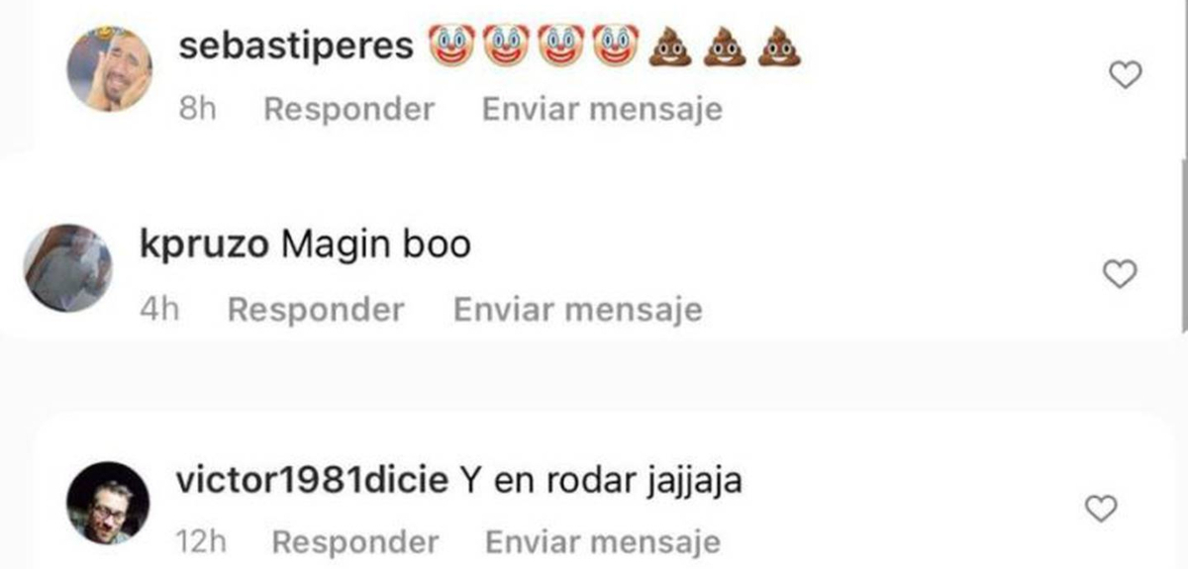This screenshot has height=569, width=1188.
Task: Open kpruzo's avatar thumbnail
Action: click(67, 268)
